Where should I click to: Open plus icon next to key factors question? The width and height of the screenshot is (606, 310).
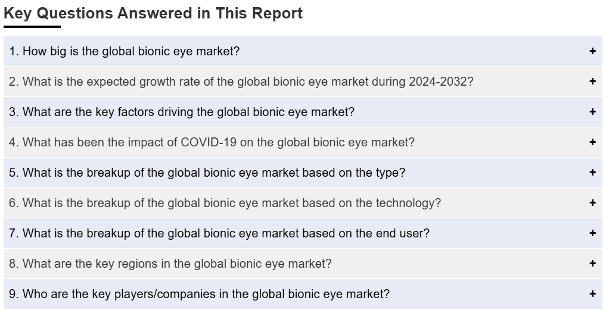(592, 112)
